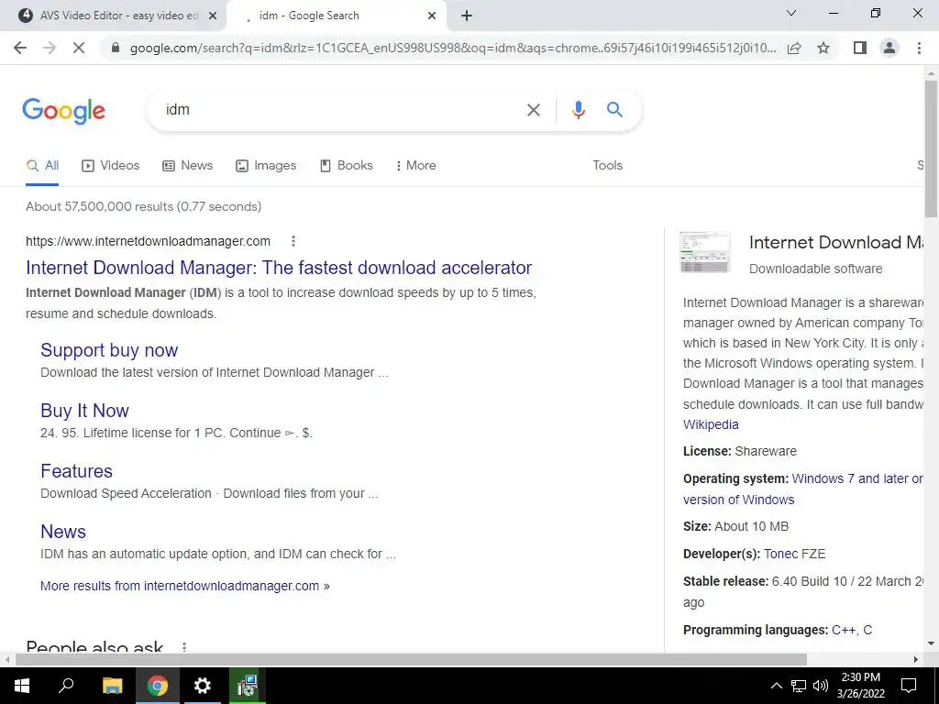Close the AVS Video Editor tab
939x704 pixels.
pos(212,16)
